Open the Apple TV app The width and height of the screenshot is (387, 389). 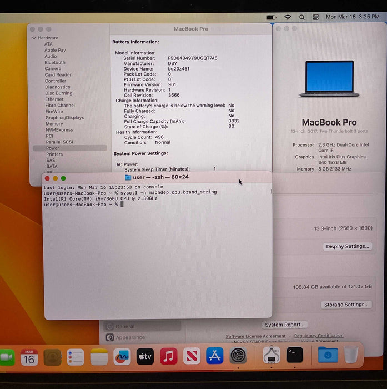pos(145,357)
